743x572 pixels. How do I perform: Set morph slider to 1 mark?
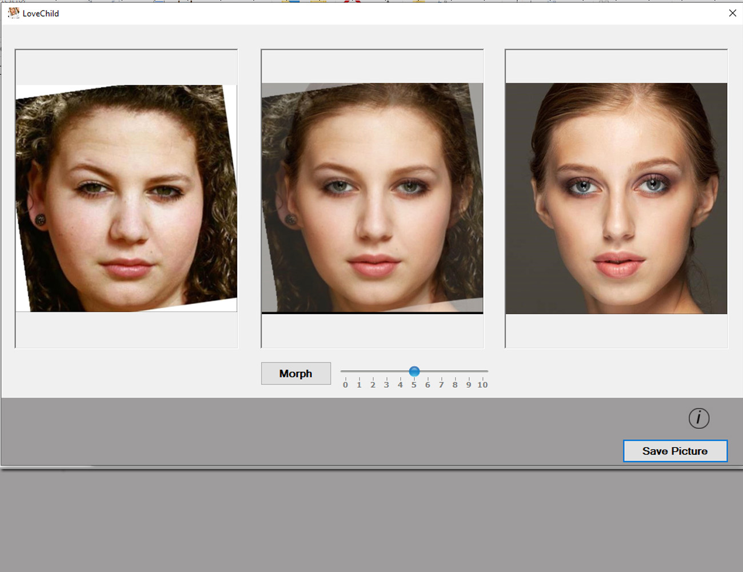click(x=359, y=372)
